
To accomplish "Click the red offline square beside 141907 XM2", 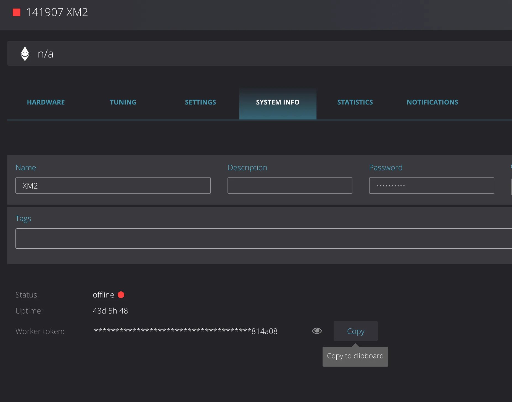I will pos(17,12).
